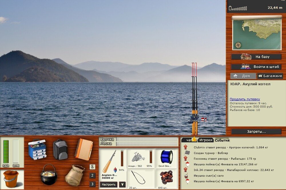The height and width of the screenshot is (190, 286).
Task: Open the Игроки tab
Action: [206, 140]
